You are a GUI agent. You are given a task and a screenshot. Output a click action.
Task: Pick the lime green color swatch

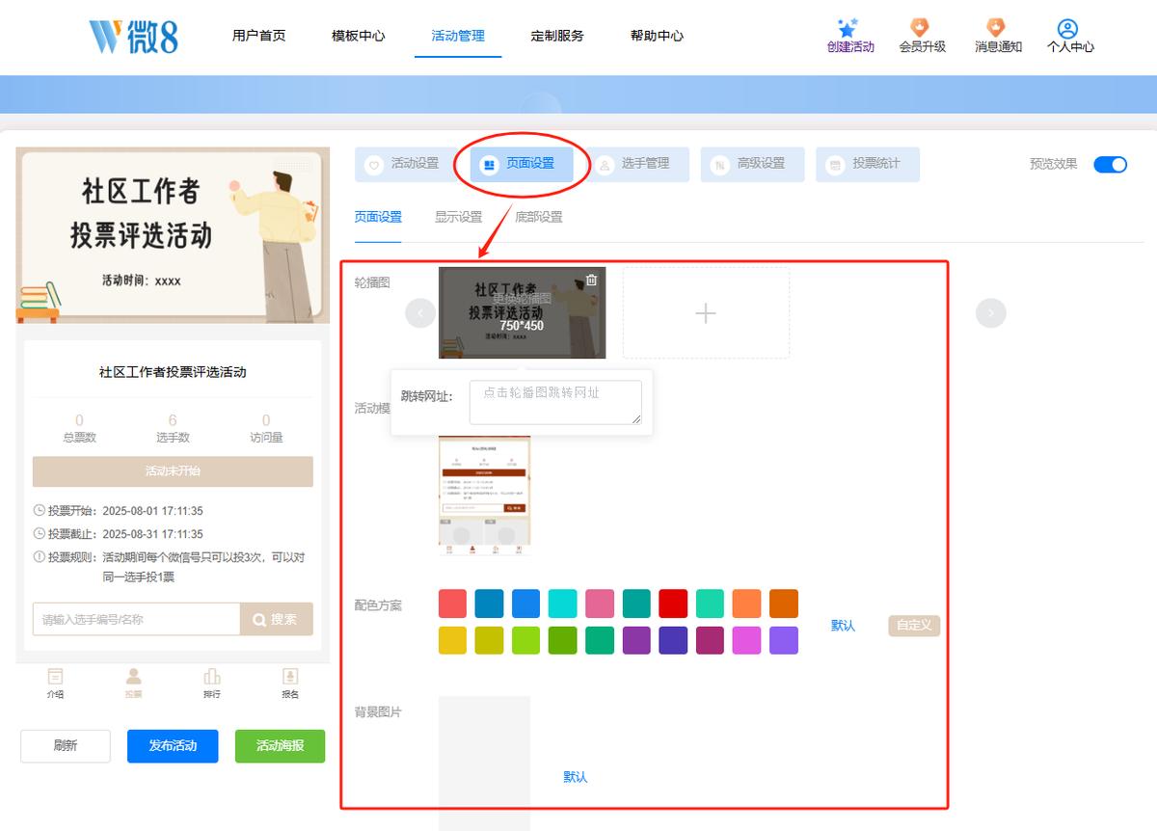pyautogui.click(x=526, y=640)
